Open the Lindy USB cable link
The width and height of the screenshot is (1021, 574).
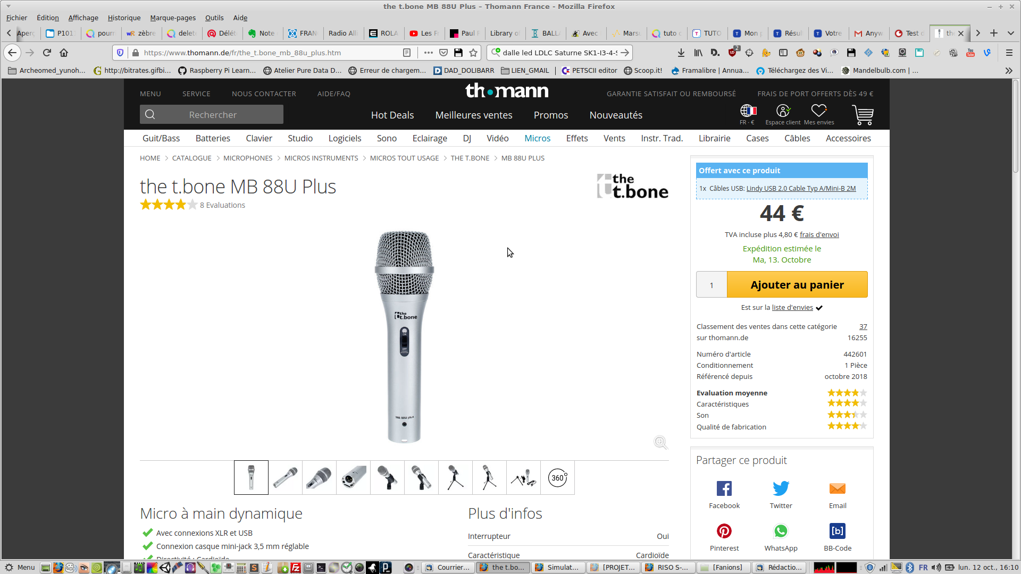click(x=801, y=188)
